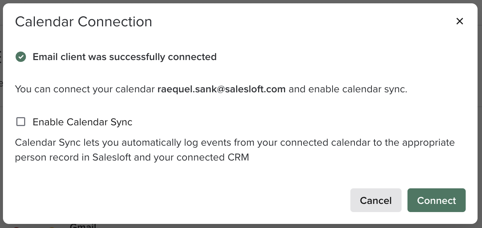The width and height of the screenshot is (482, 228).
Task: Click the green success checkmark icon
Action: click(21, 57)
